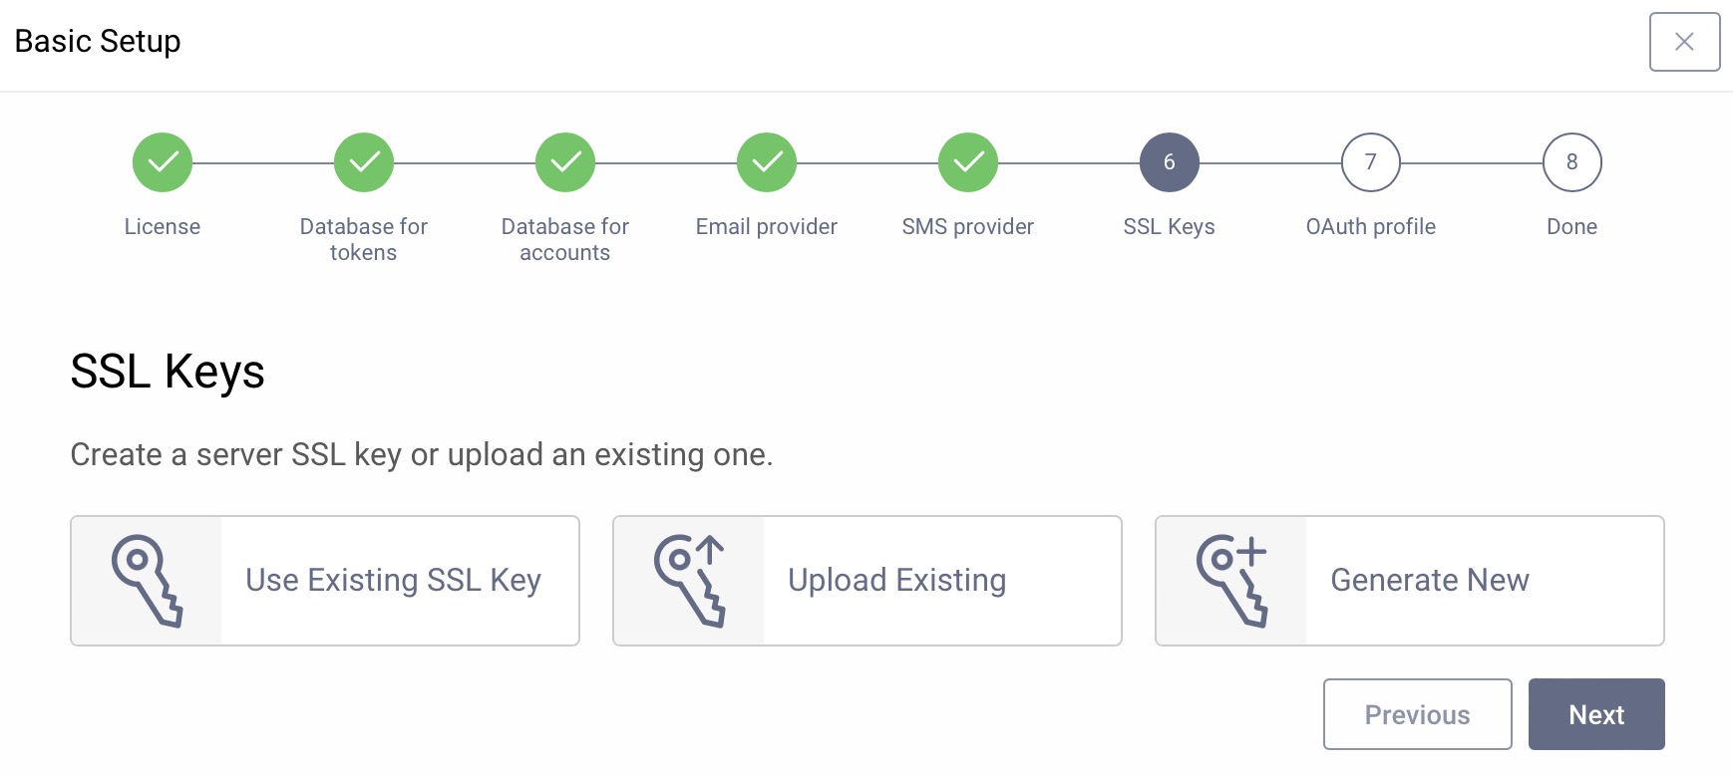Click the Upload Existing key icon

(688, 581)
